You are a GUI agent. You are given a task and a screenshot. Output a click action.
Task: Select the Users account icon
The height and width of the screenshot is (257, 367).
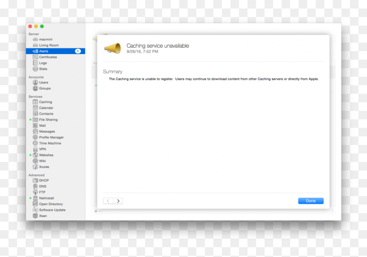click(x=35, y=82)
